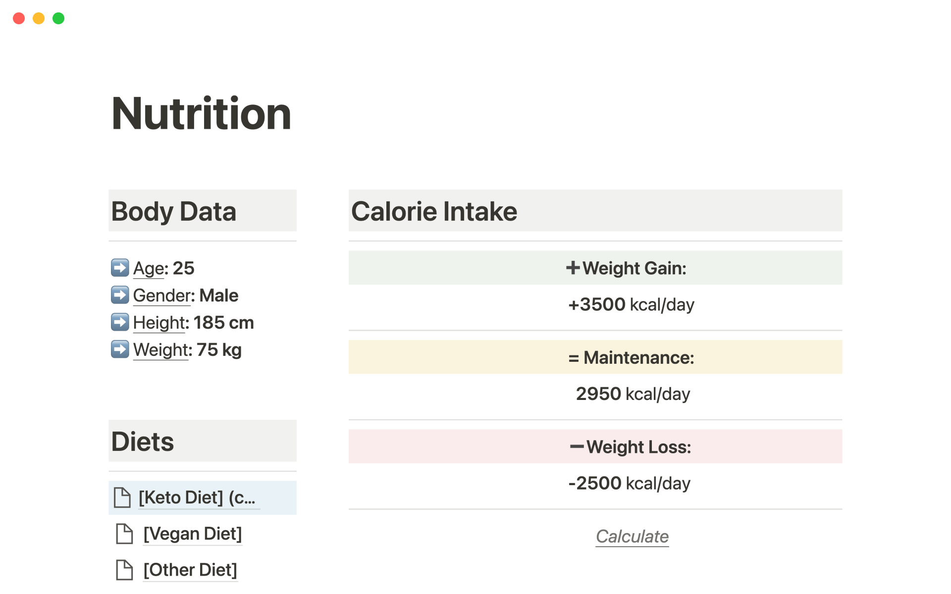This screenshot has height=594, width=951.
Task: Click the Calorie Intake heading
Action: (x=434, y=211)
